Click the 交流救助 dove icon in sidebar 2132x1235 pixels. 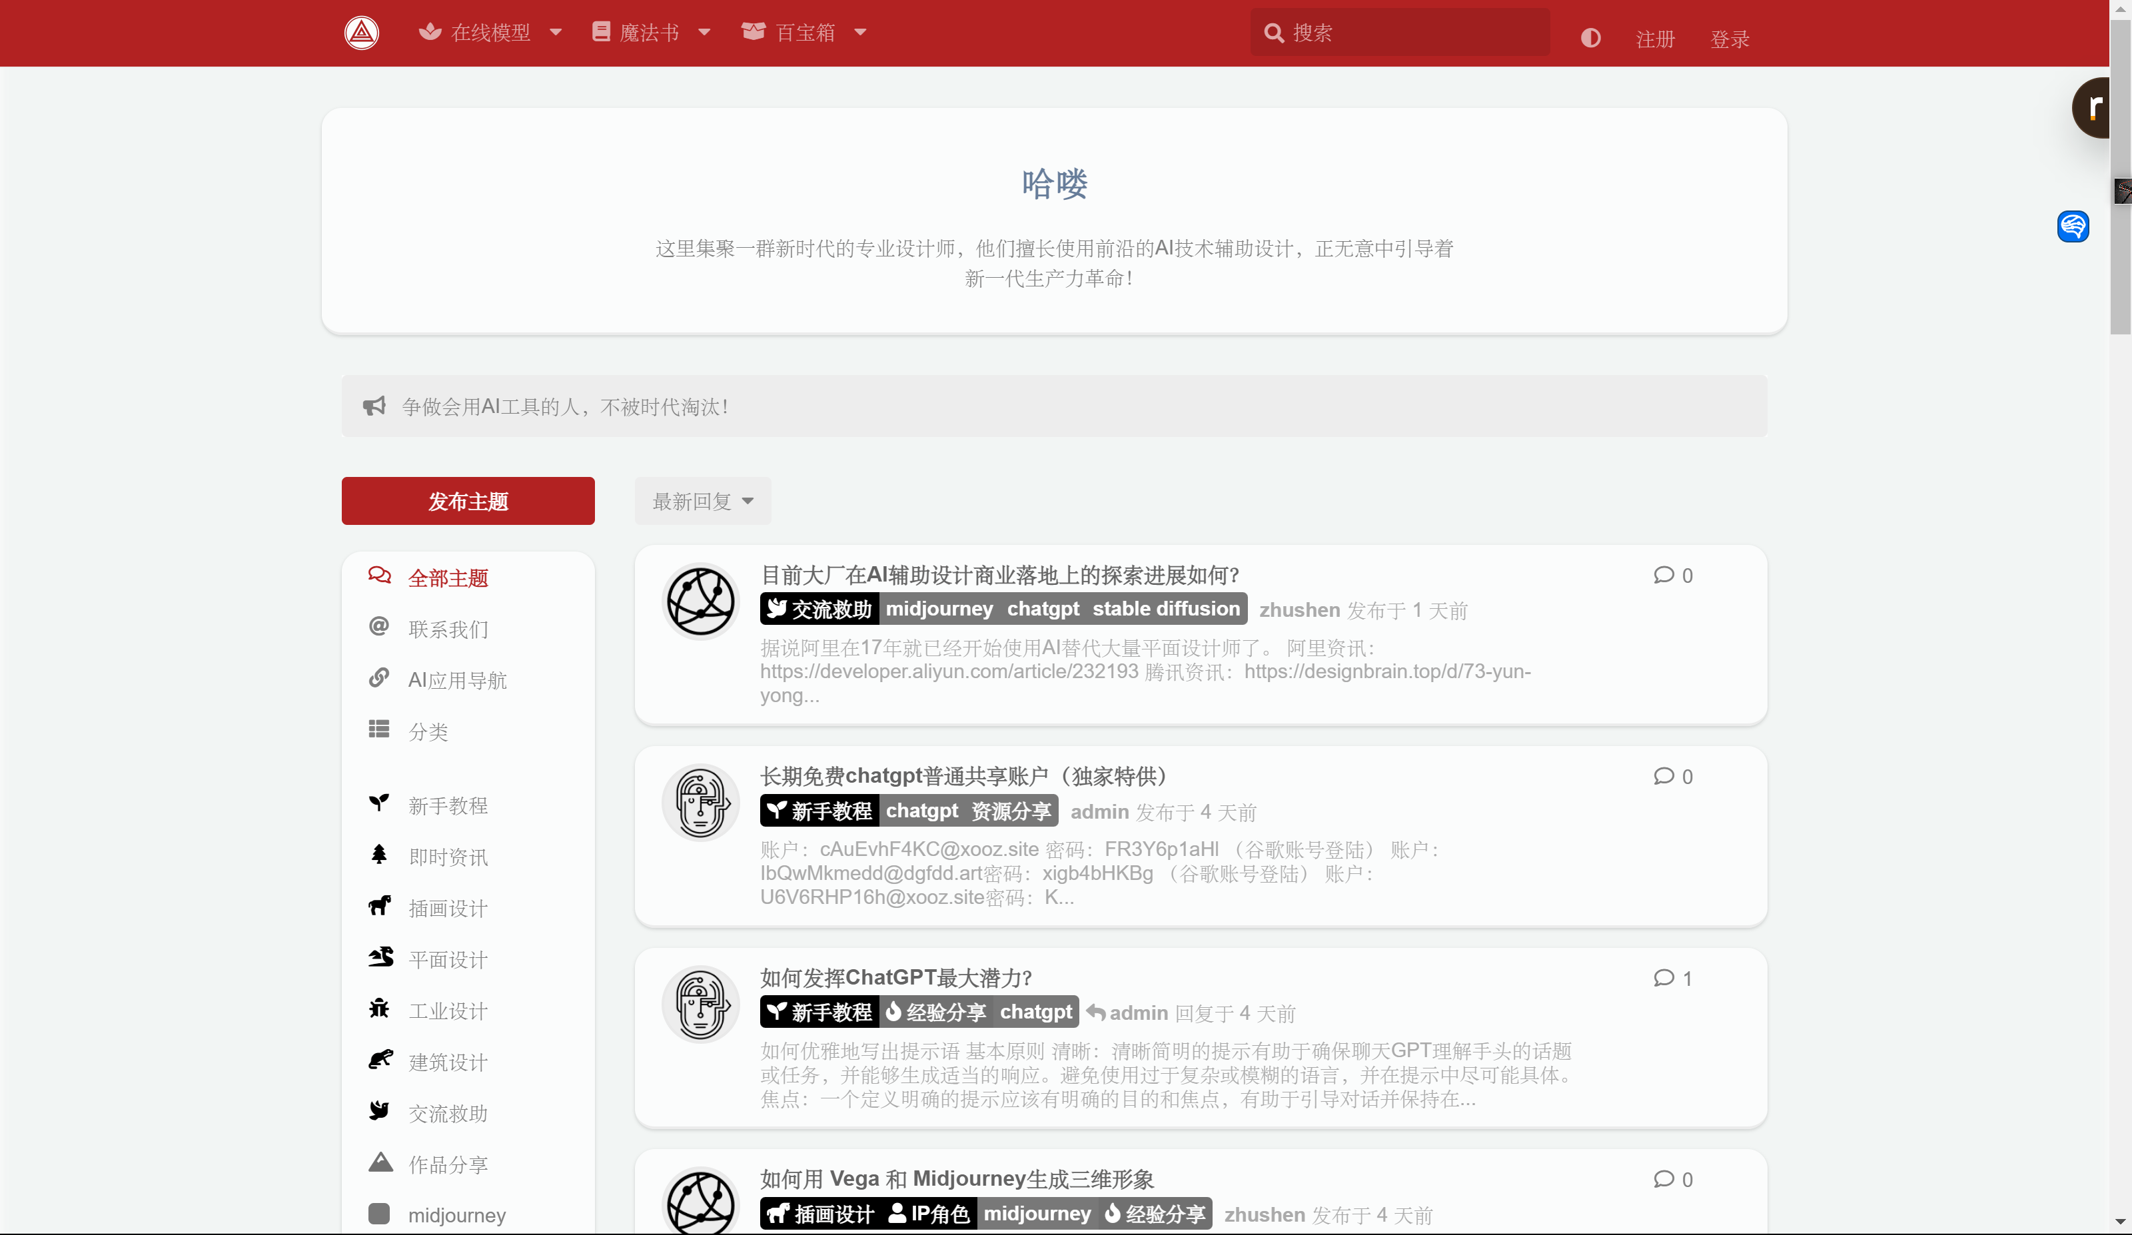[x=379, y=1110]
